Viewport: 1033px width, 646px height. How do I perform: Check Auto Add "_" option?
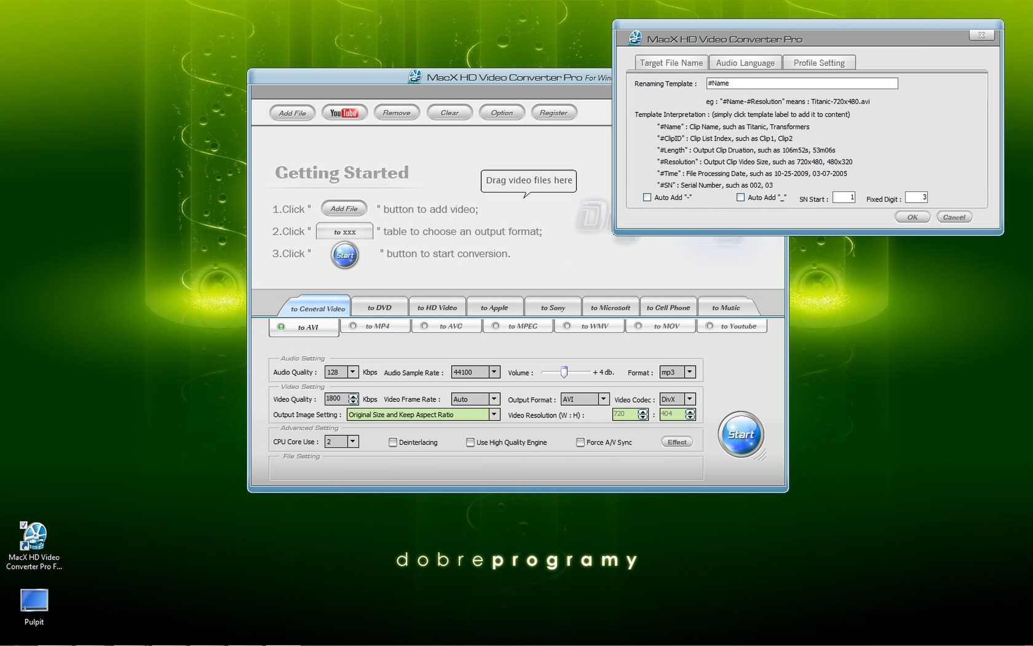pyautogui.click(x=740, y=197)
